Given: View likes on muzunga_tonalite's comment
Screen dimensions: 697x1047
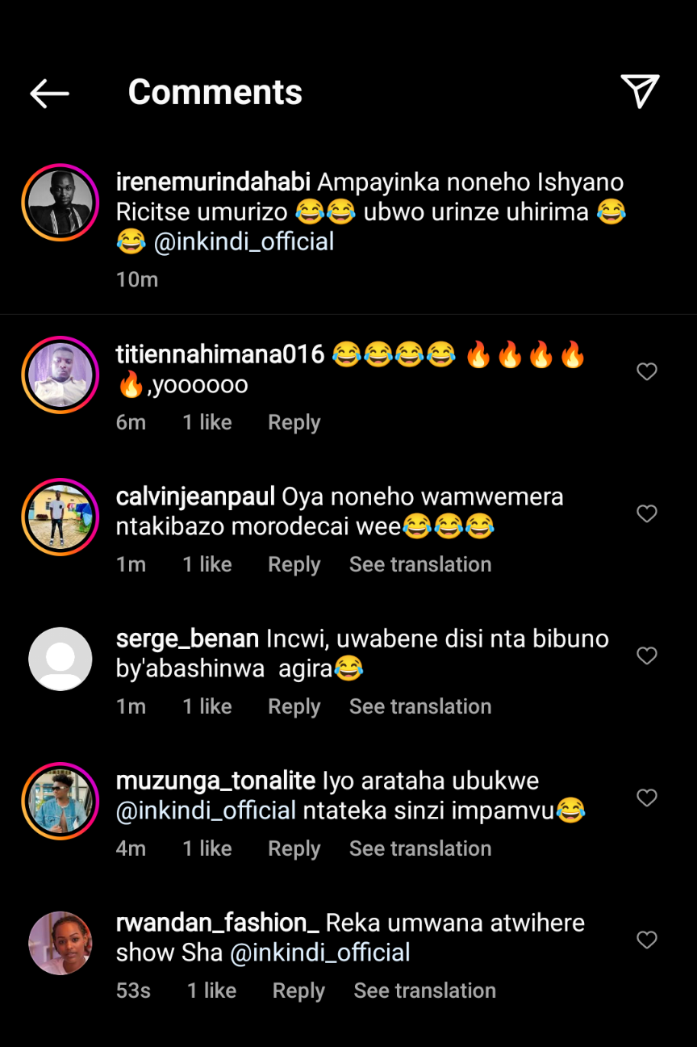Looking at the screenshot, I should [x=207, y=848].
